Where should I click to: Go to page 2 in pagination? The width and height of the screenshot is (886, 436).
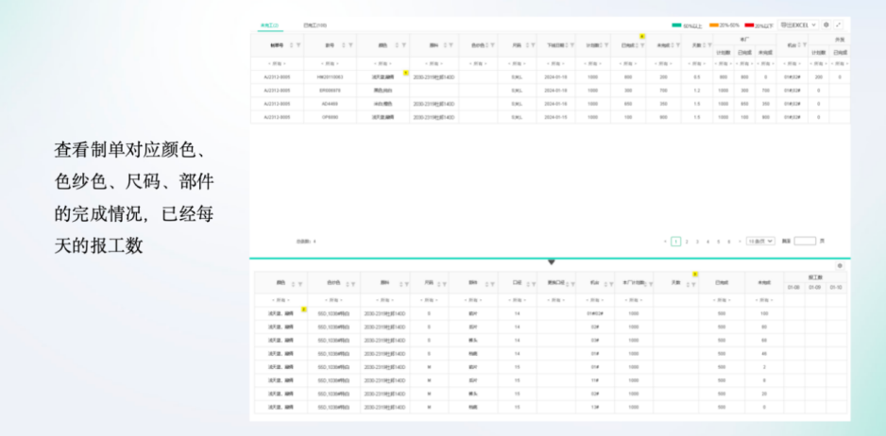(x=687, y=242)
